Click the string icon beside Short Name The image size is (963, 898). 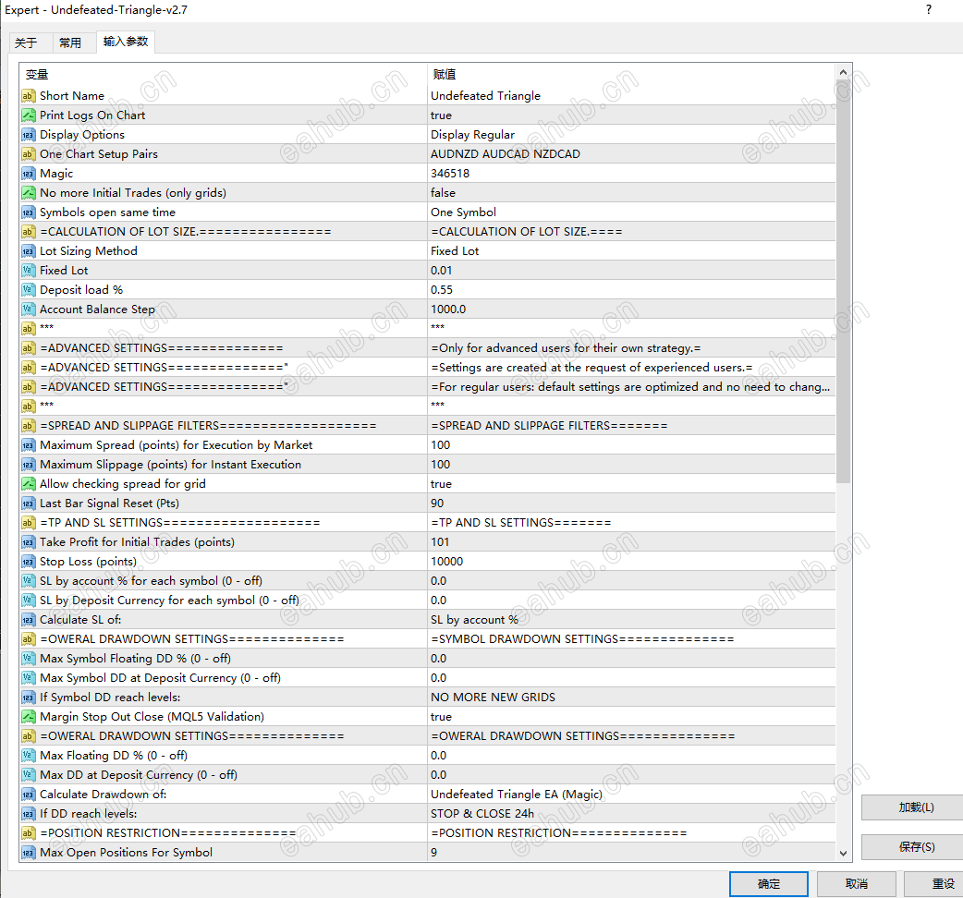(x=29, y=96)
